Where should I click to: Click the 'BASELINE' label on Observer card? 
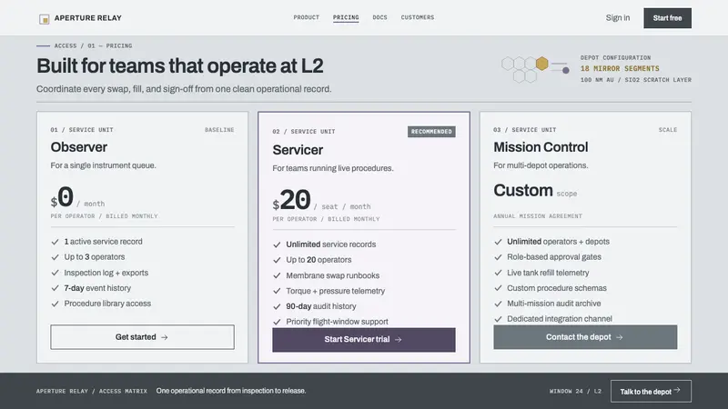click(x=219, y=130)
